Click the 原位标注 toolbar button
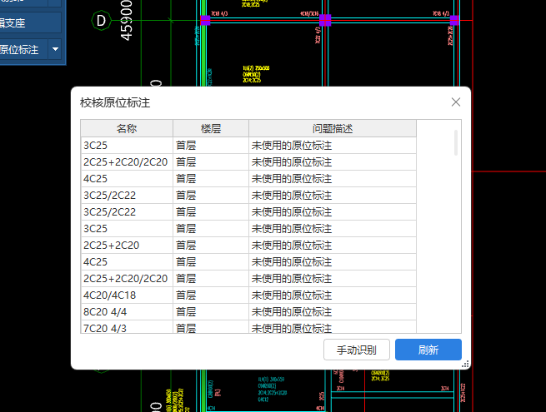 [x=23, y=49]
